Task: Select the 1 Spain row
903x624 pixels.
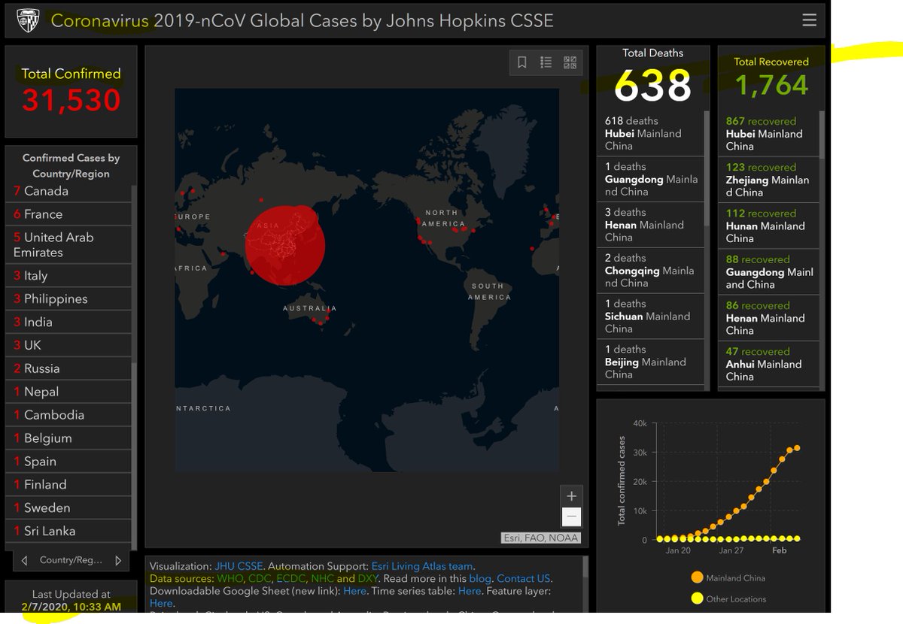Action: pos(69,462)
